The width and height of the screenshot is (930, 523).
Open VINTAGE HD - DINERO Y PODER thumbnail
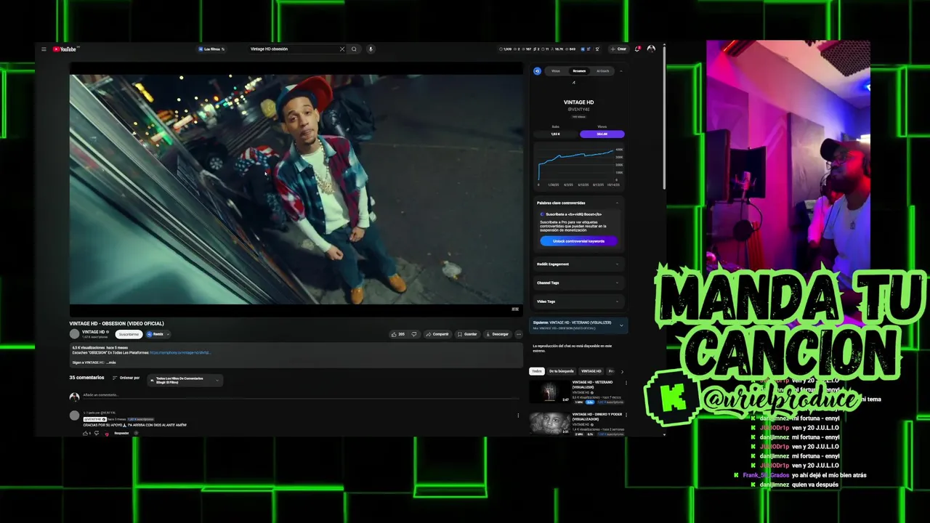(549, 423)
